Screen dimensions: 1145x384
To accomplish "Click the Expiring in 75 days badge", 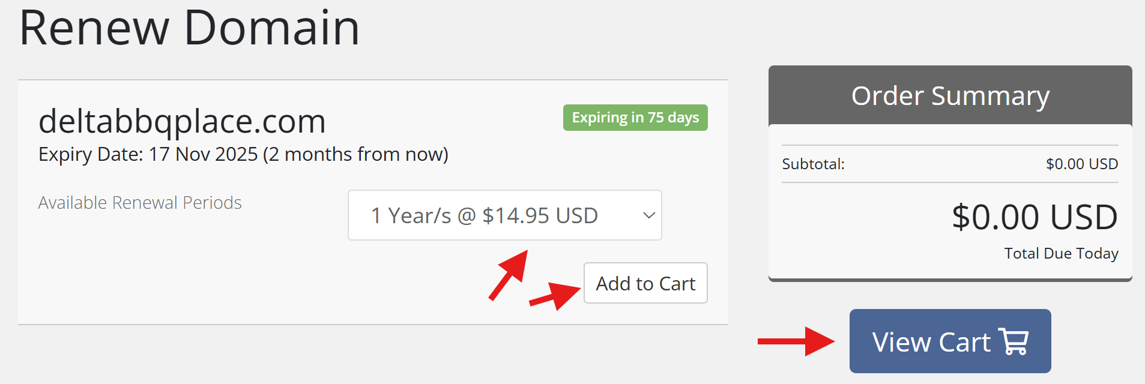I will coord(635,118).
